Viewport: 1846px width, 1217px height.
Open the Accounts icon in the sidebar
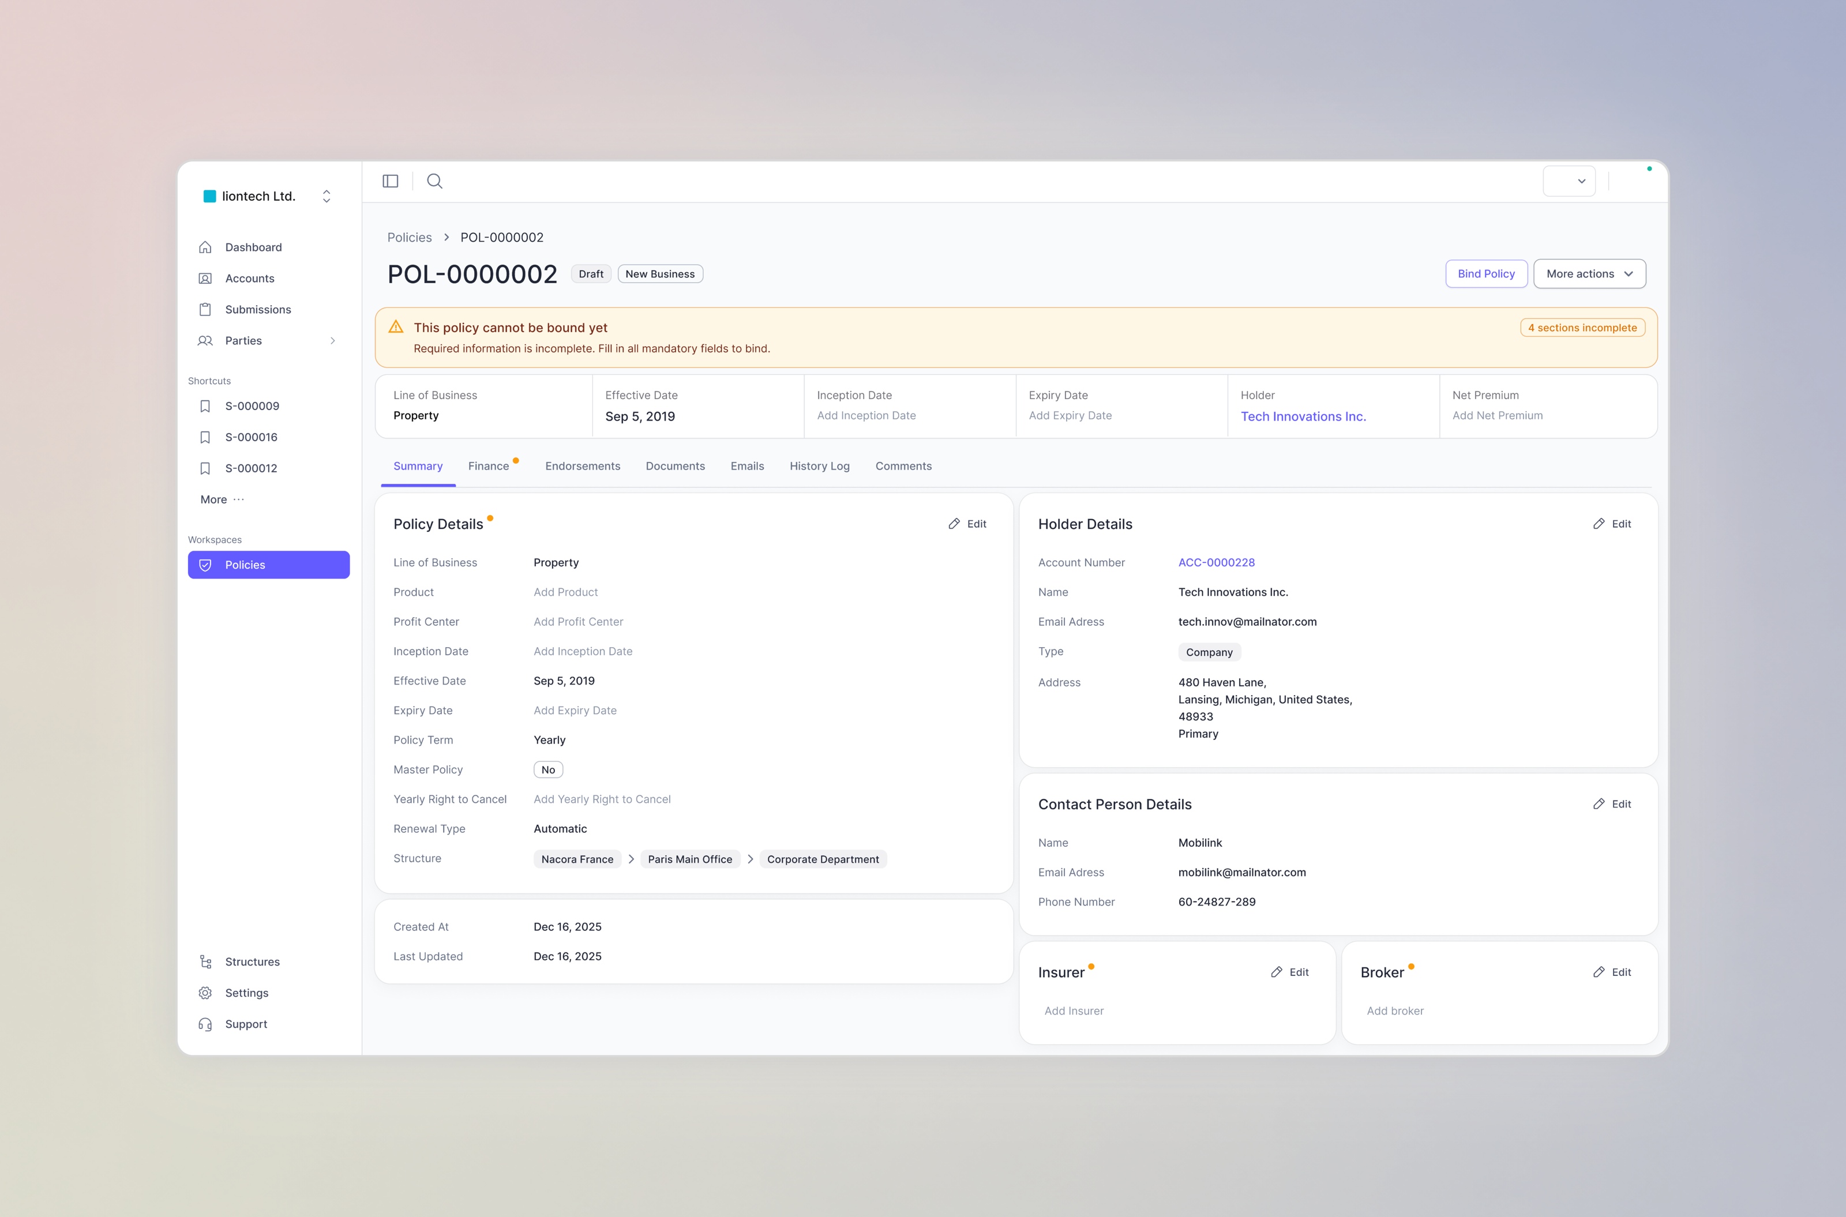pyautogui.click(x=205, y=278)
